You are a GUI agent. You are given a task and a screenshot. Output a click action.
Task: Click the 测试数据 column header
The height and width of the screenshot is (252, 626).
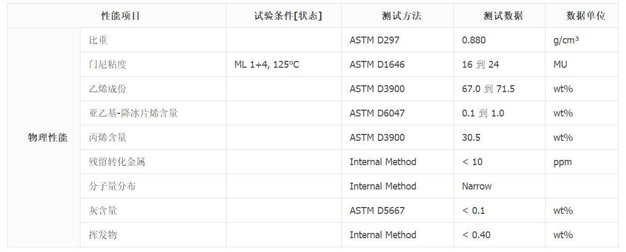(500, 16)
